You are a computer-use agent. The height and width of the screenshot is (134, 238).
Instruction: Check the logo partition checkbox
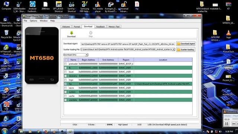pyautogui.click(x=65, y=80)
